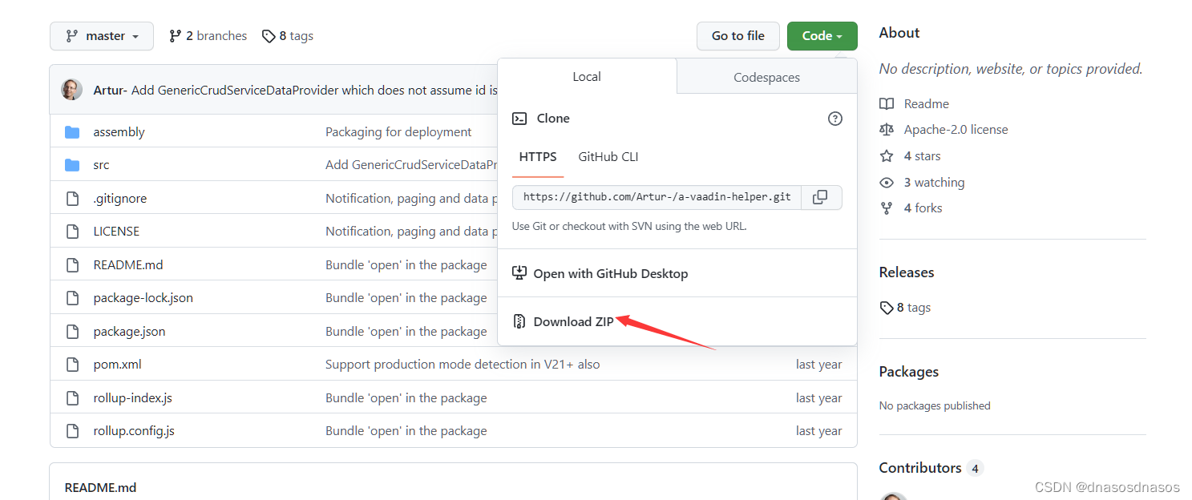
Task: Click the .gitignore file icon
Action: coord(72,198)
